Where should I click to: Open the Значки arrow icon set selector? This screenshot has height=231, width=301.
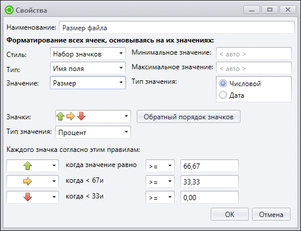point(93,116)
